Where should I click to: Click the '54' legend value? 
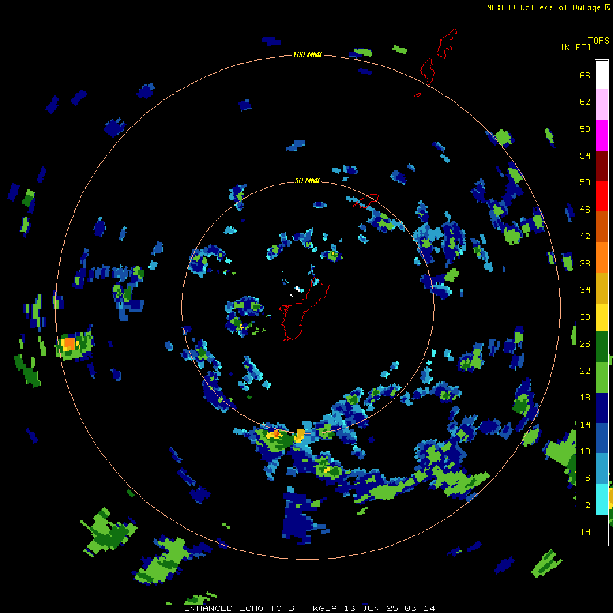[x=585, y=155]
